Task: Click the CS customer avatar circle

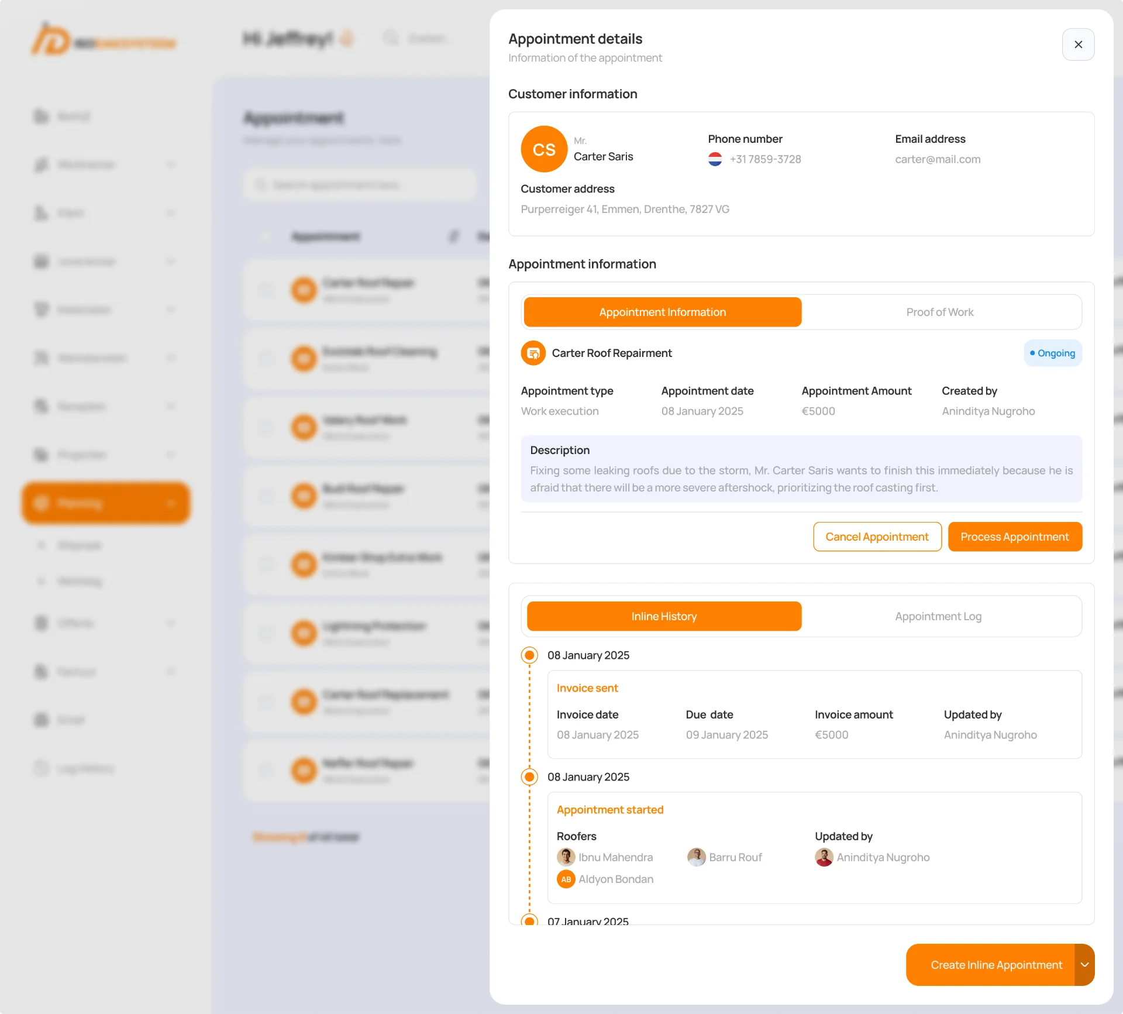Action: [x=544, y=149]
